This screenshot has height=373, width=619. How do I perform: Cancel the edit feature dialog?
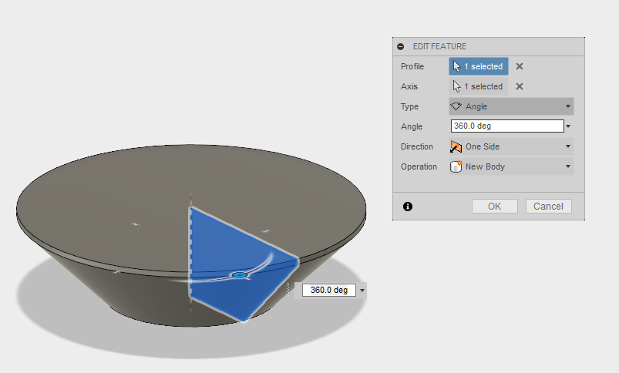(x=548, y=206)
